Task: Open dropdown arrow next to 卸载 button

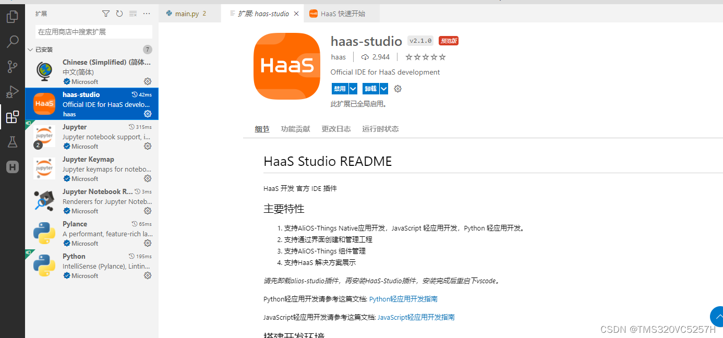Action: click(384, 89)
